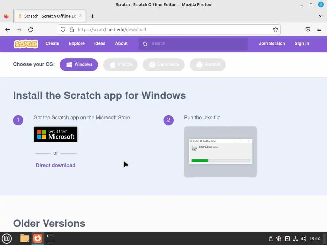Open the Firefox View pinned icon

(6, 16)
